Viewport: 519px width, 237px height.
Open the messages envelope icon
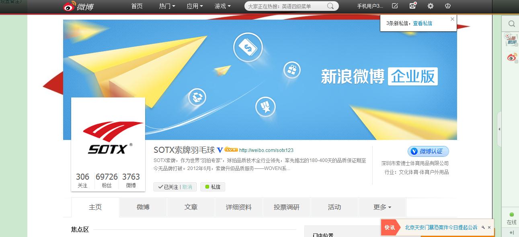click(x=412, y=6)
